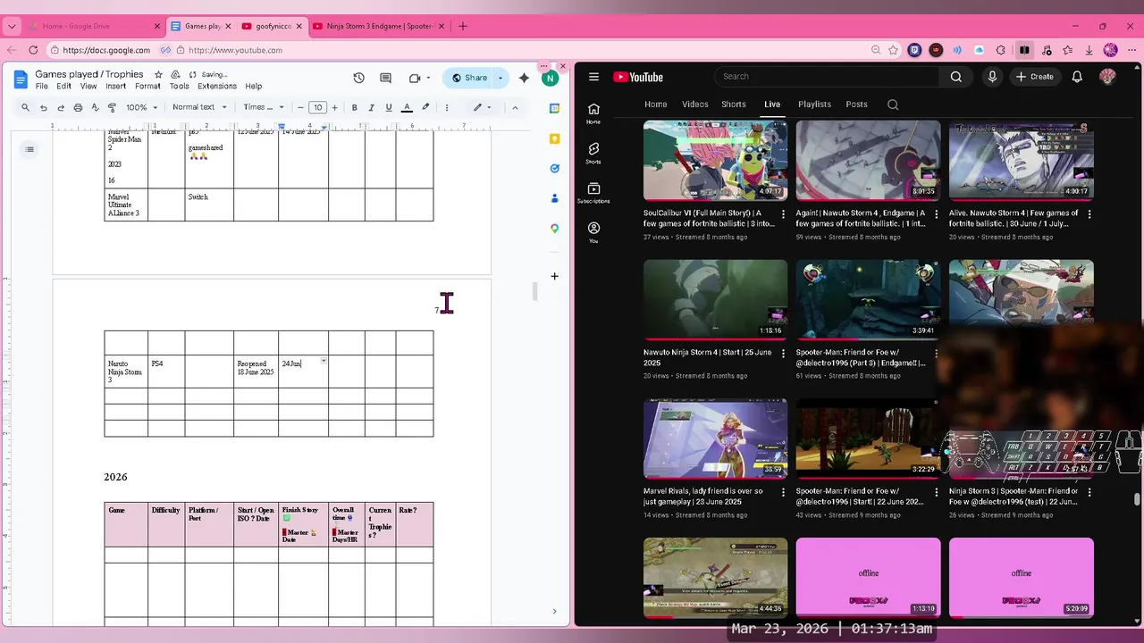Open Google Tasks side panel
Viewport: 1144px width, 643px height.
pyautogui.click(x=554, y=168)
